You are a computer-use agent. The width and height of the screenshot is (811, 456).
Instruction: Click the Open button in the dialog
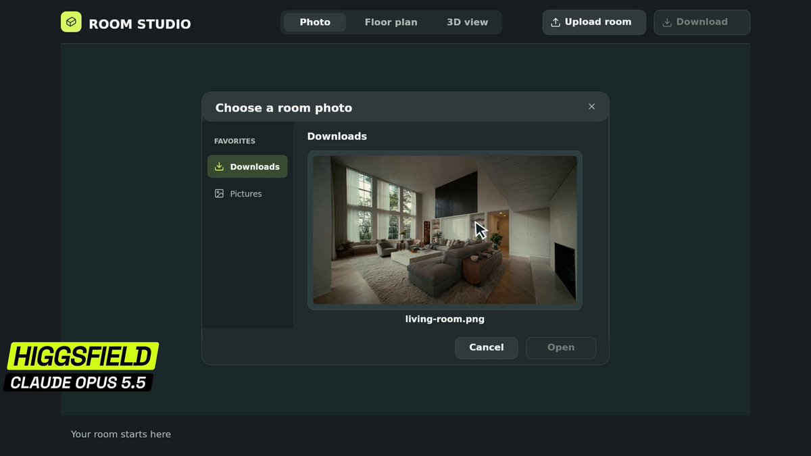(x=561, y=348)
